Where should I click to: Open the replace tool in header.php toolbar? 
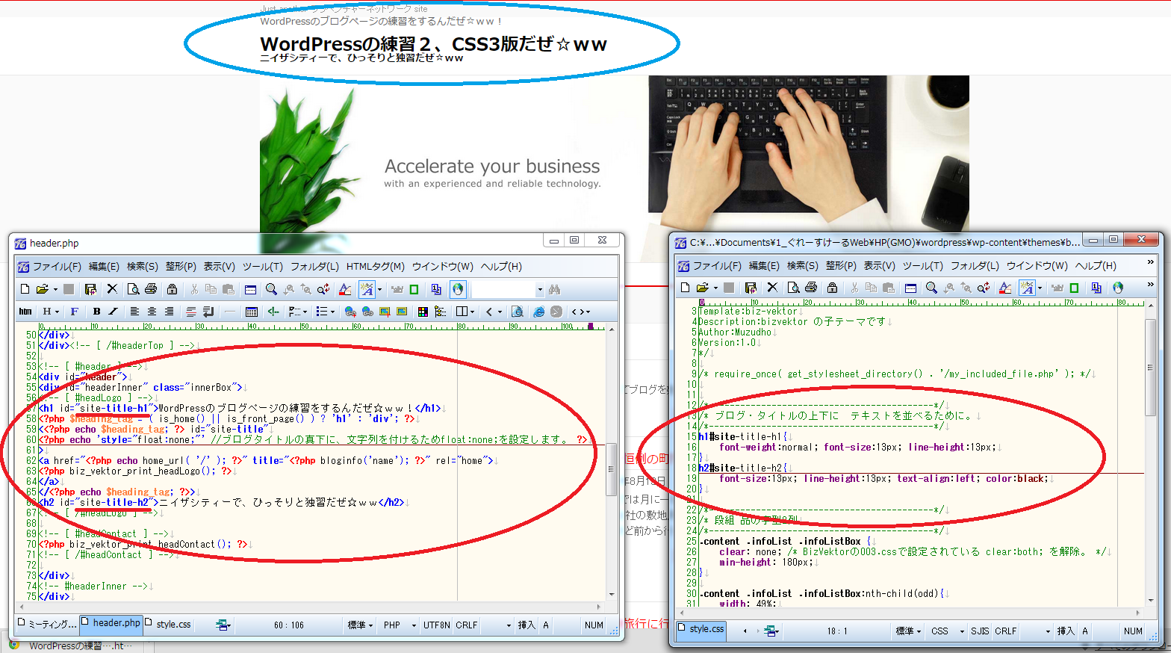tap(323, 289)
